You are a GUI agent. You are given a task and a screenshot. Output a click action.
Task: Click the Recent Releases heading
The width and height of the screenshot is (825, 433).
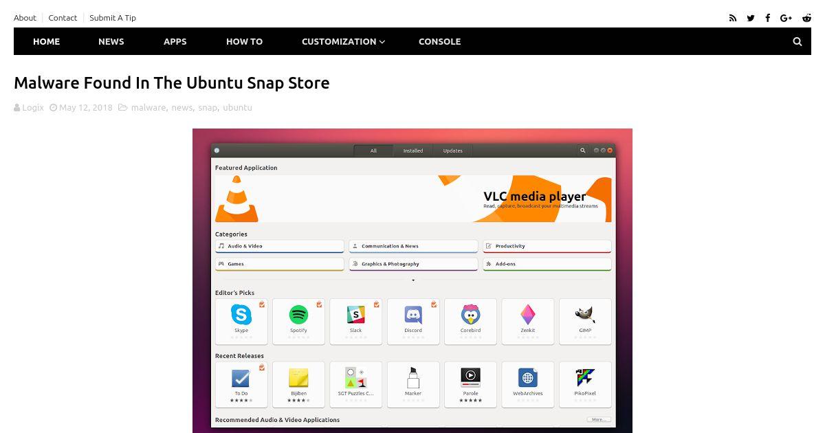click(239, 356)
